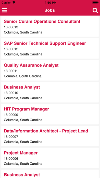Tap Coumbia, South Carolina location text
The height and width of the screenshot is (178, 100).
click(x=23, y=76)
